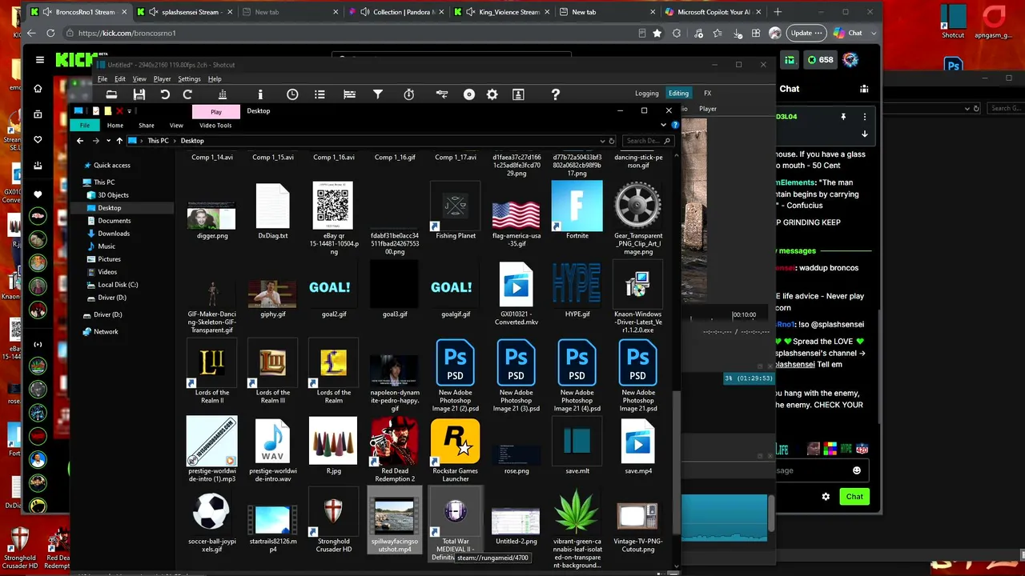Image resolution: width=1025 pixels, height=576 pixels.
Task: Select the Video Tools ribbon tab
Action: 215,126
